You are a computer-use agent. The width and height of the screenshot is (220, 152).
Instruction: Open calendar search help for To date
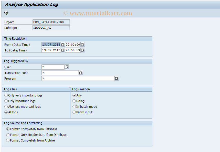click(62, 50)
